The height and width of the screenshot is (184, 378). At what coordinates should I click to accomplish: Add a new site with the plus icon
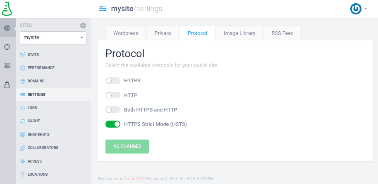coord(83,26)
